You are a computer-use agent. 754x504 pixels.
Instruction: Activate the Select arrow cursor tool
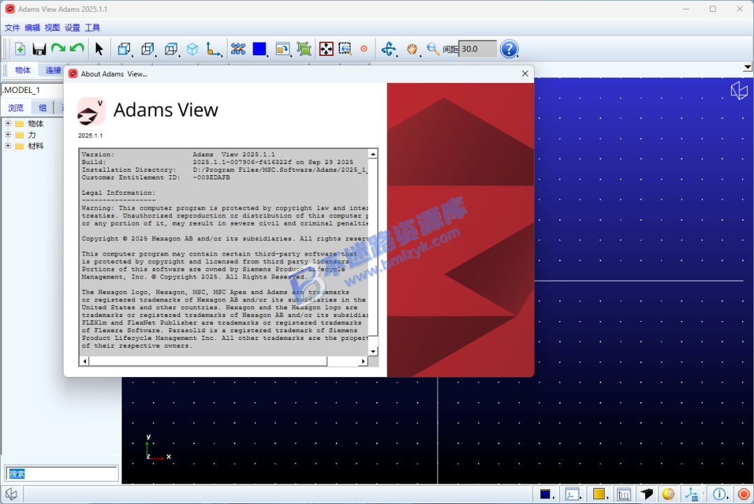click(99, 49)
